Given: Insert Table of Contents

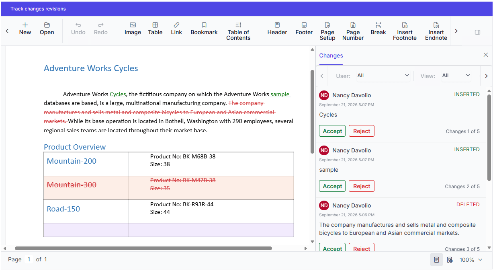Looking at the screenshot, I should click(x=238, y=31).
